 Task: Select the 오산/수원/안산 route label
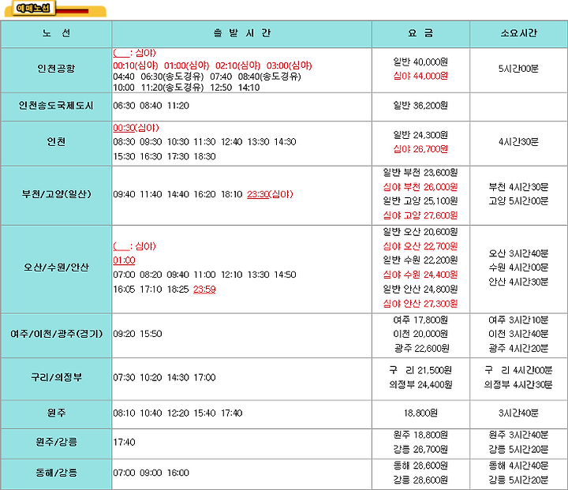pos(56,267)
